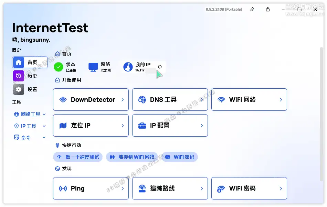
Task: Click the 首页 breadcrumb heading
Action: [67, 54]
